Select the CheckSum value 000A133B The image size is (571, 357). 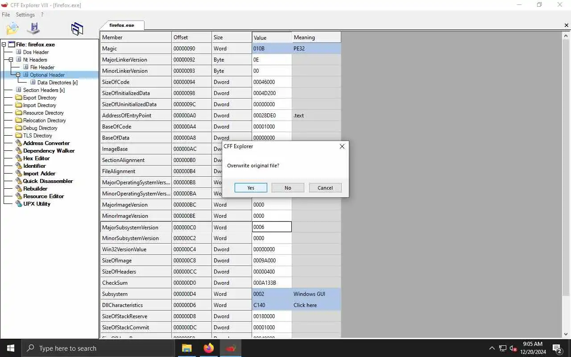click(272, 283)
